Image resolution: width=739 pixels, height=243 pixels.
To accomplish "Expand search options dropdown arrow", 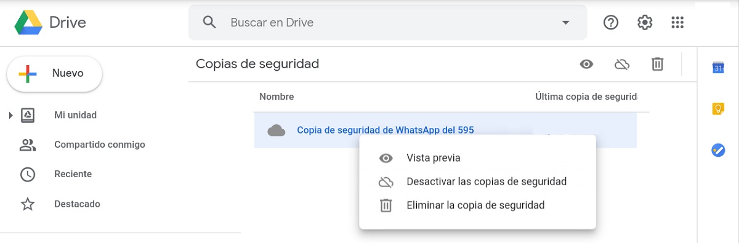I will click(566, 23).
